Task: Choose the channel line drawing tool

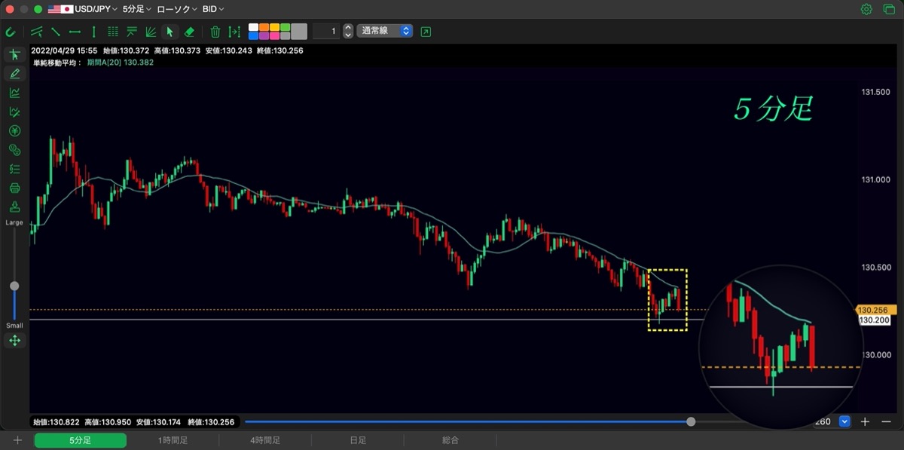Action: tap(37, 32)
